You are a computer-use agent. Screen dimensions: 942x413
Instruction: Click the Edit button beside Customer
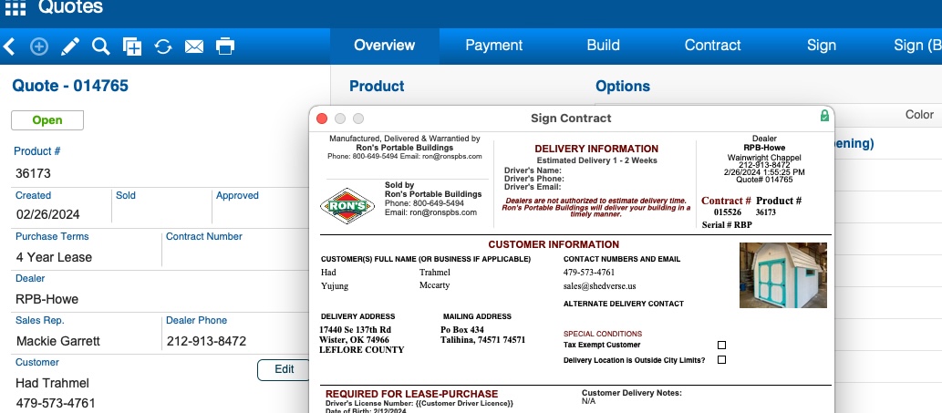(284, 369)
